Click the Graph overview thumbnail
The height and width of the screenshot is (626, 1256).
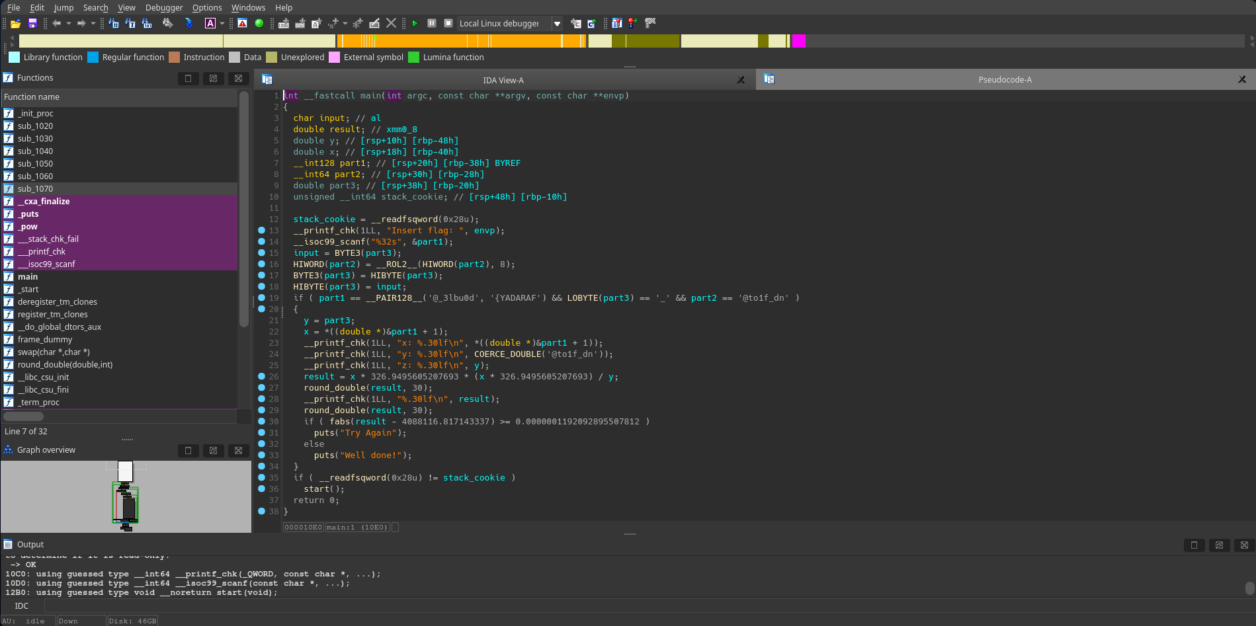[x=126, y=496]
